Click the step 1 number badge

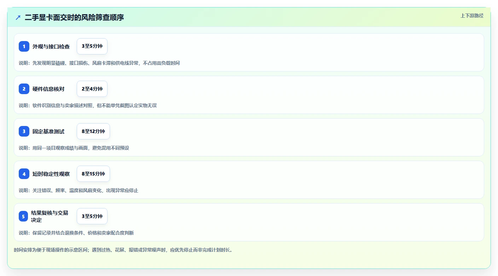coord(24,46)
